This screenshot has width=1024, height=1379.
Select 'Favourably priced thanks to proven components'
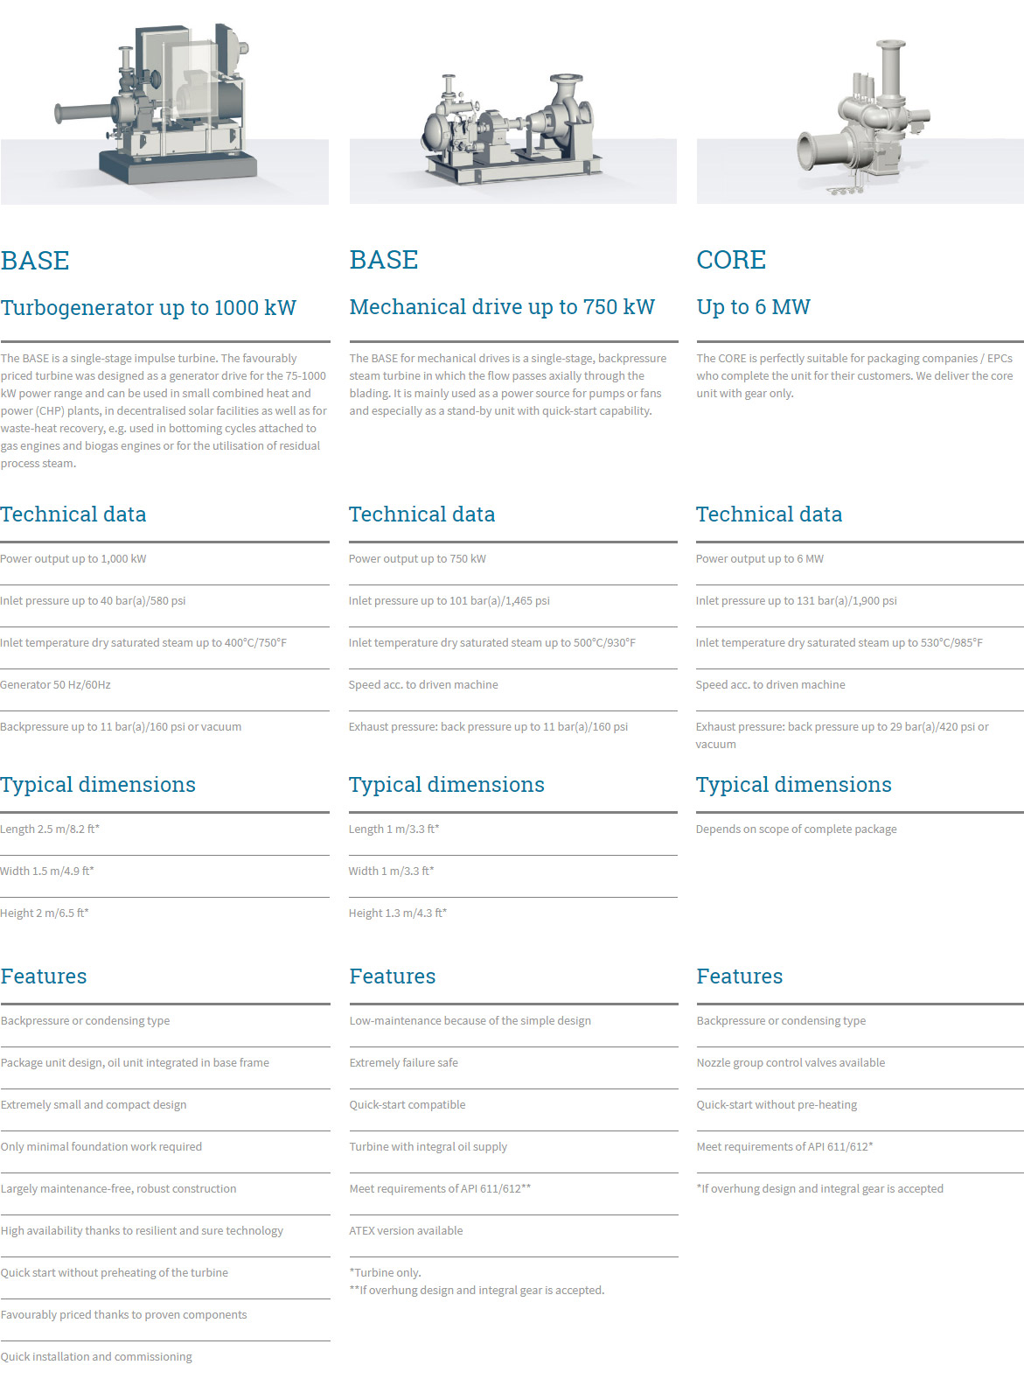124,1315
